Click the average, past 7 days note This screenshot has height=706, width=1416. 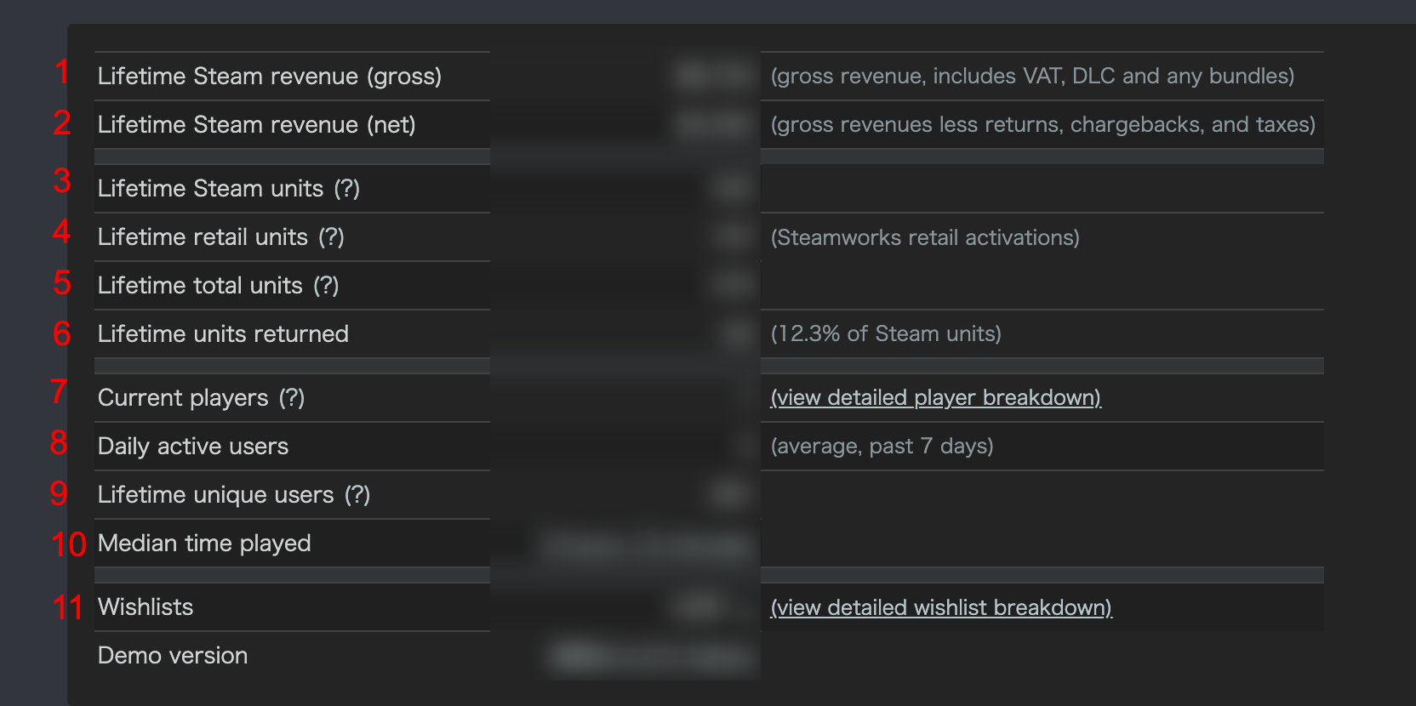tap(882, 447)
